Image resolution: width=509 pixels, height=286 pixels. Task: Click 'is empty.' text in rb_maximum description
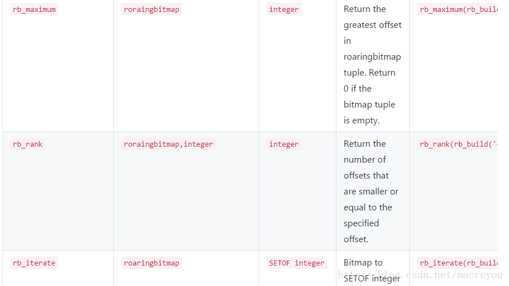pos(362,121)
